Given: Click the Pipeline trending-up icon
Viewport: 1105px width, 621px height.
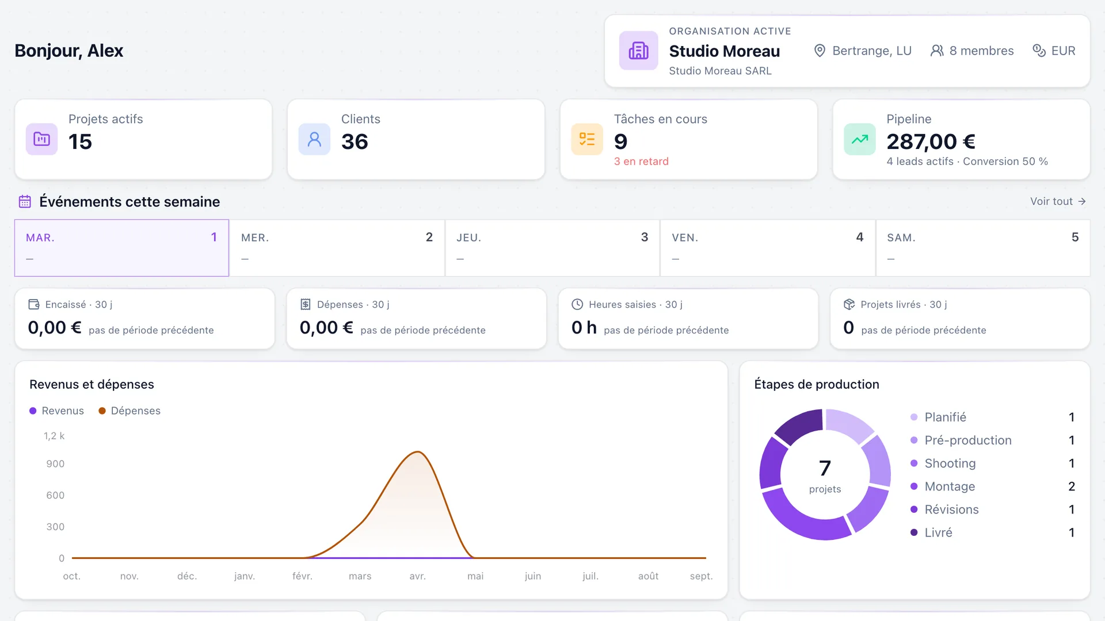Looking at the screenshot, I should click(x=860, y=139).
